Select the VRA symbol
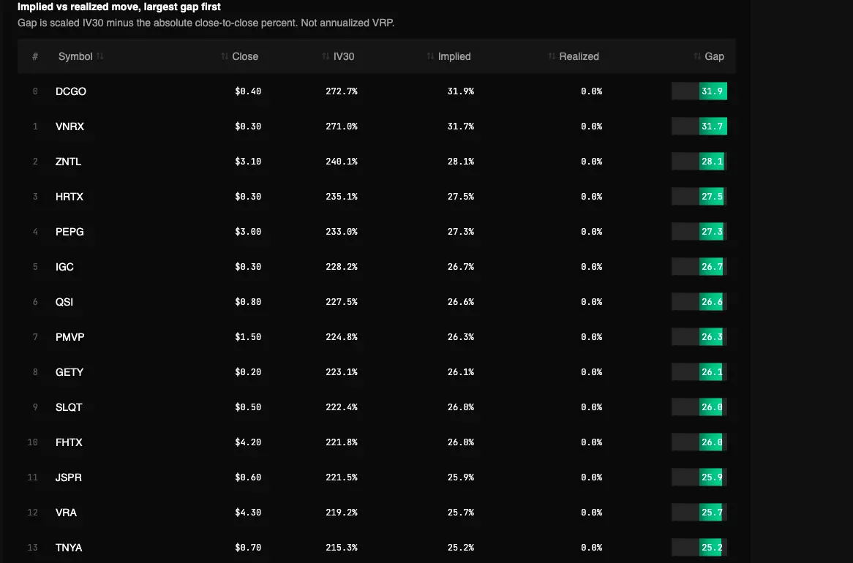This screenshot has width=853, height=563. [66, 513]
